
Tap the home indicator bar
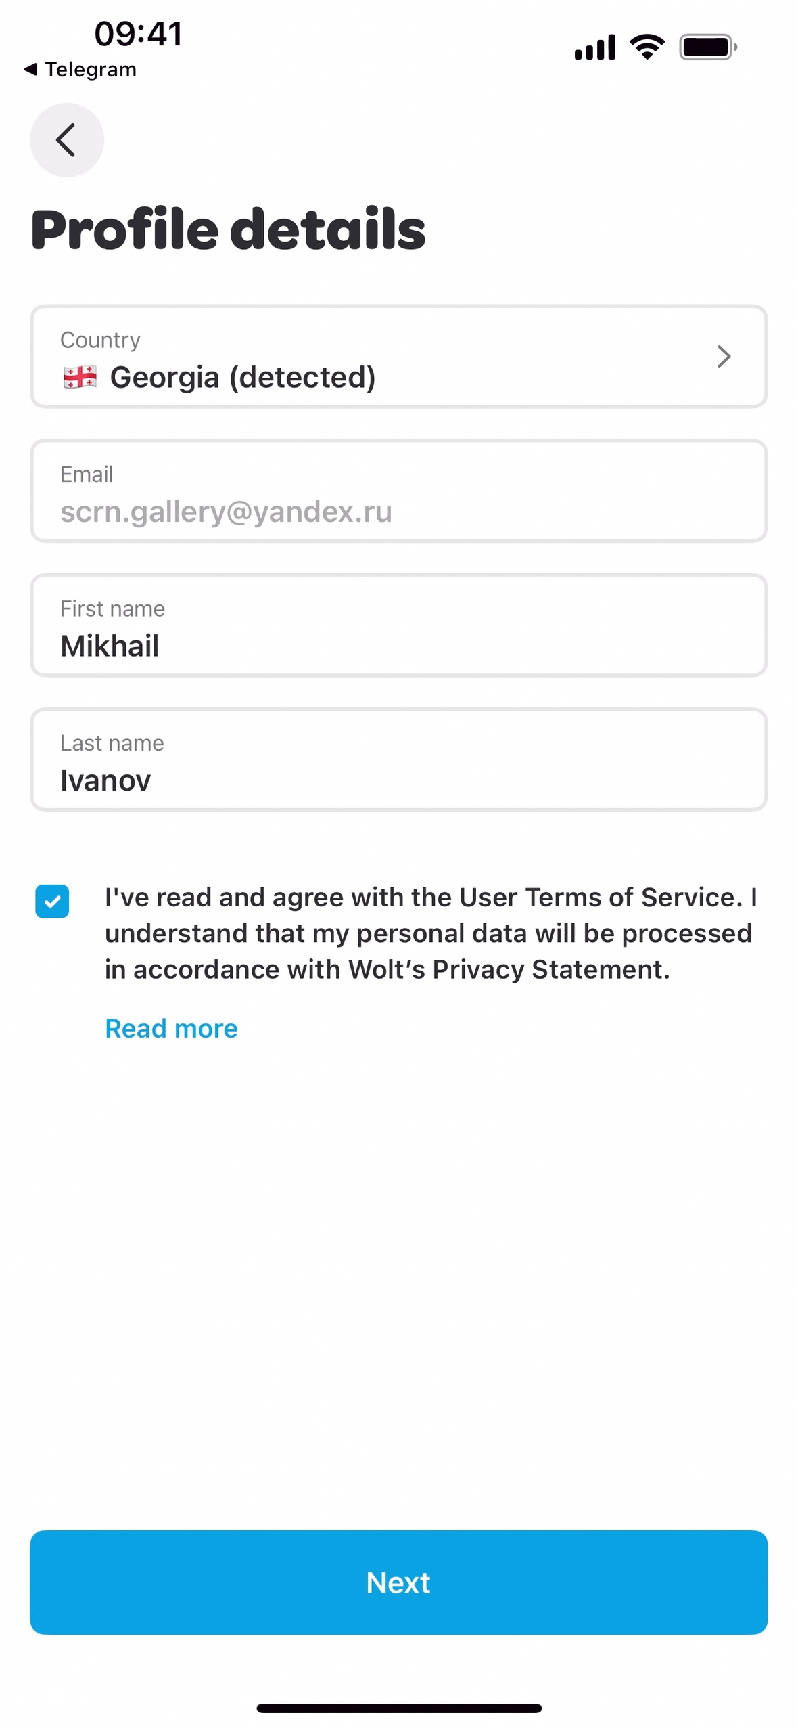[x=398, y=1708]
